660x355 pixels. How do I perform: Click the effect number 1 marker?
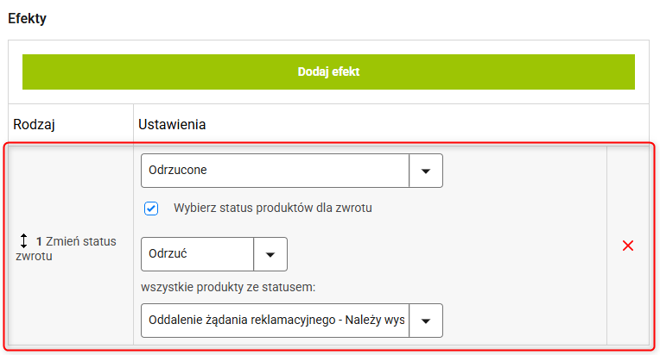pos(39,242)
